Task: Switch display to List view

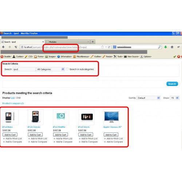Action: [x=13, y=98]
